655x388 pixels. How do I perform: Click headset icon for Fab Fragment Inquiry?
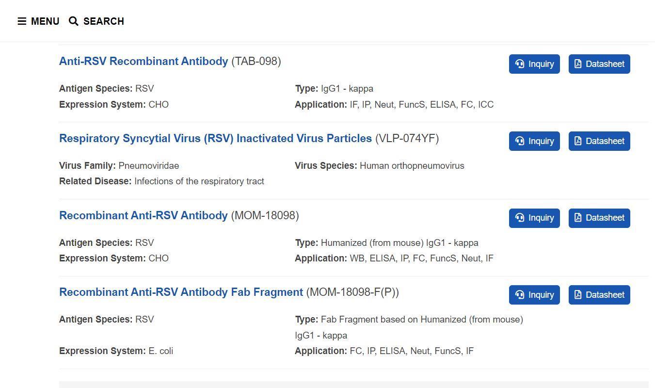[520, 295]
